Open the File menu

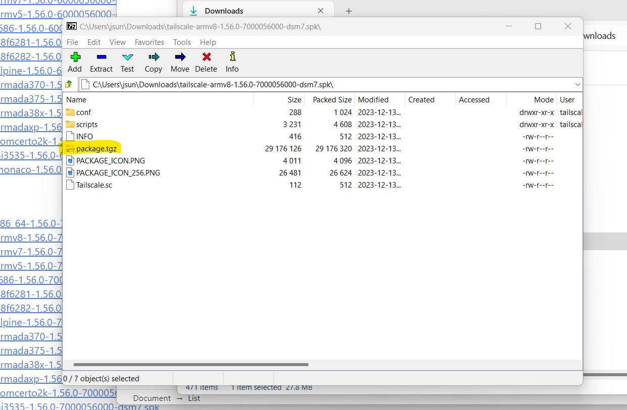72,42
